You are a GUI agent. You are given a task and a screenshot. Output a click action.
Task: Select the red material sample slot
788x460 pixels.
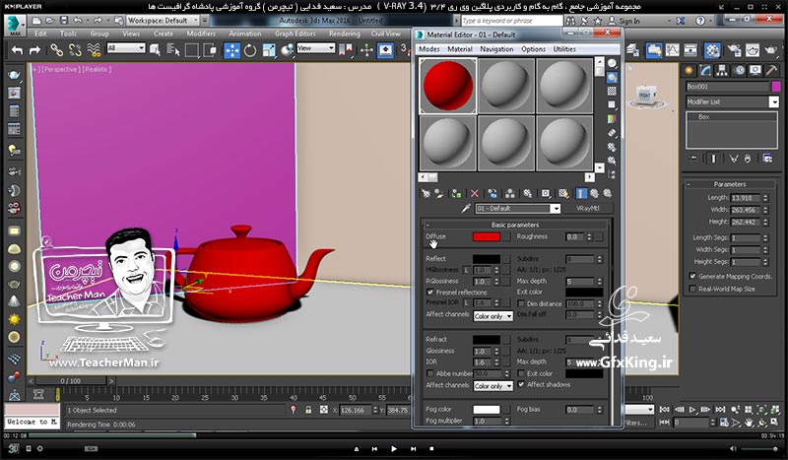point(448,86)
